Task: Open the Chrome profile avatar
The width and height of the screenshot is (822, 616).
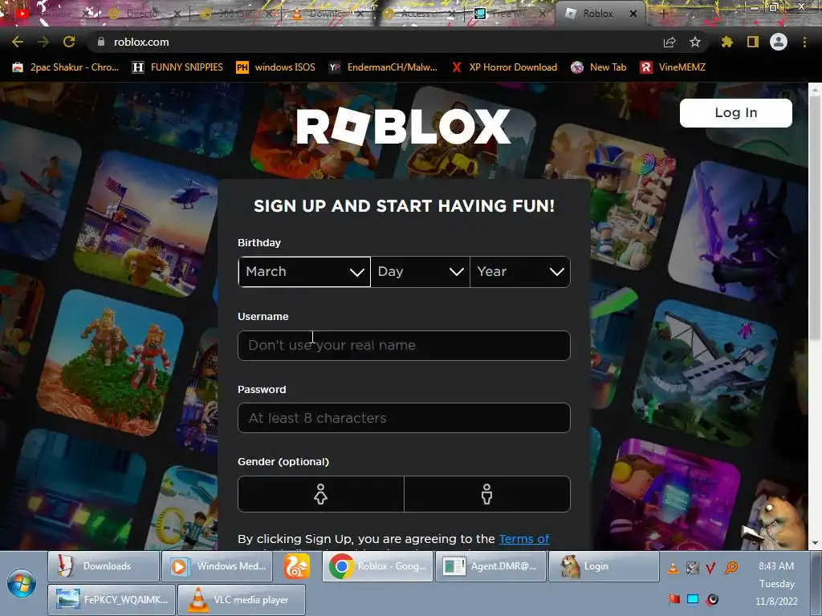Action: tap(779, 42)
